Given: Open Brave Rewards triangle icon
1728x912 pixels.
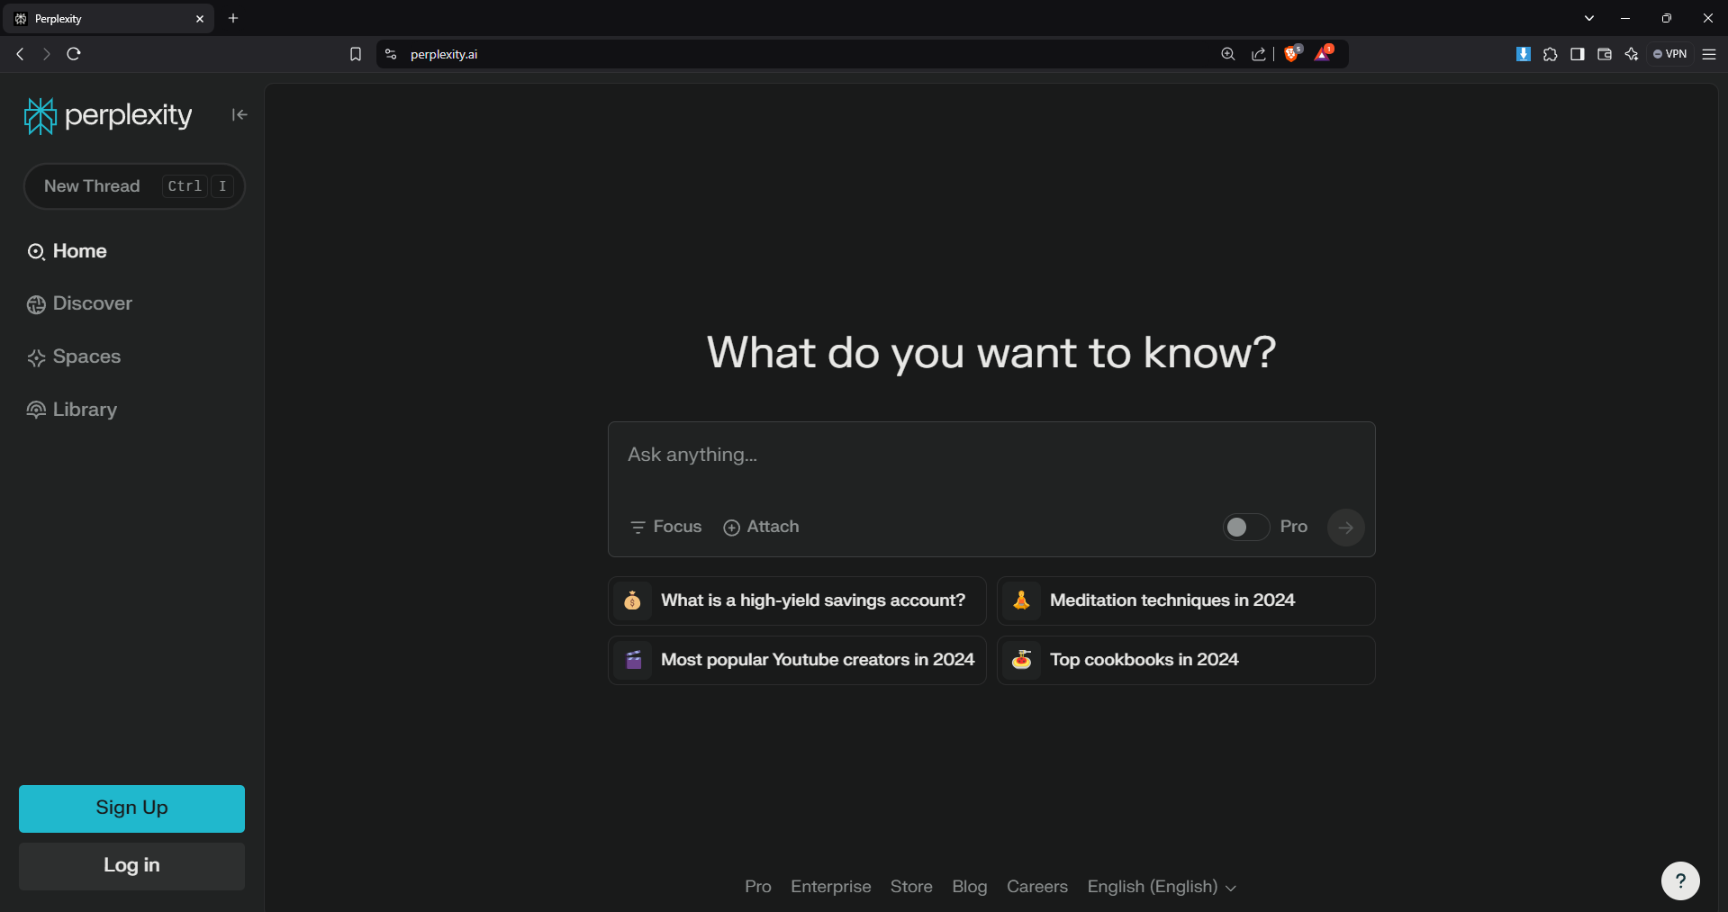Looking at the screenshot, I should click(1323, 53).
